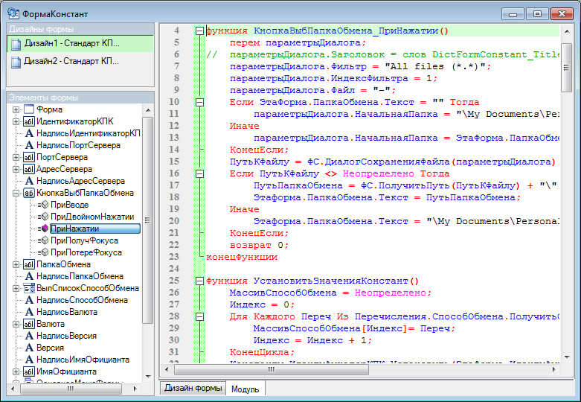The width and height of the screenshot is (581, 402).
Task: Collapse code fold at line 16 Если
Action: click(199, 173)
